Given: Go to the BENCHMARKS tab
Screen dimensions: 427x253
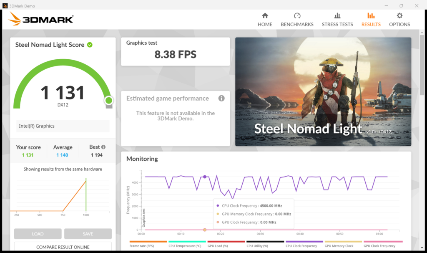Looking at the screenshot, I should pyautogui.click(x=297, y=20).
